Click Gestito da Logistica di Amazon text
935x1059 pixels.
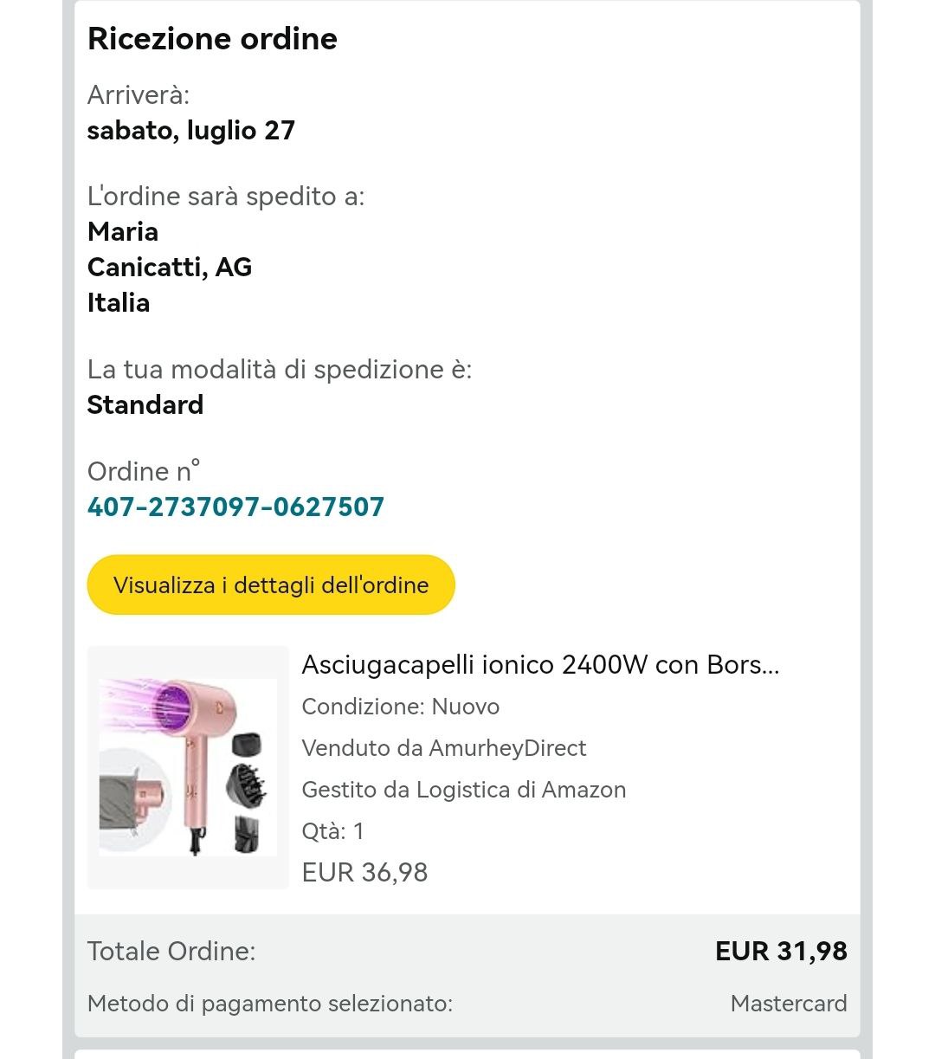coord(463,790)
